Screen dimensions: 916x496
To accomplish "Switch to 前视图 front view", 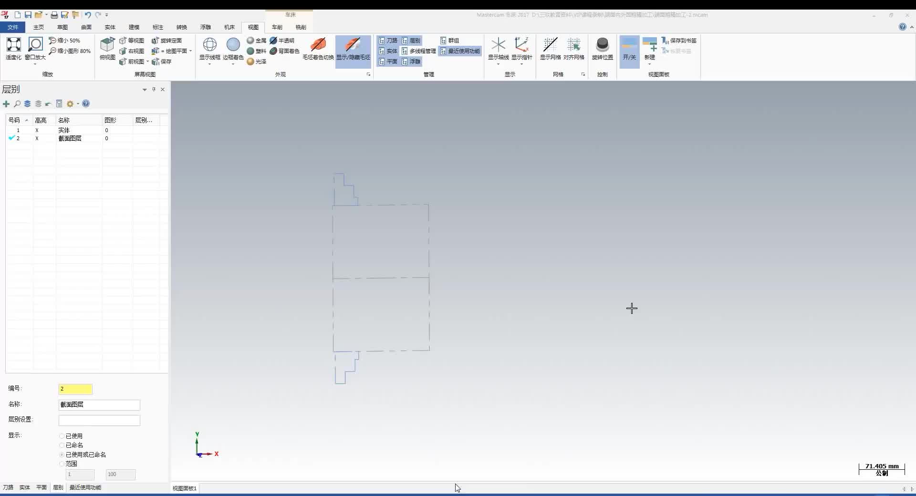I will (x=132, y=62).
